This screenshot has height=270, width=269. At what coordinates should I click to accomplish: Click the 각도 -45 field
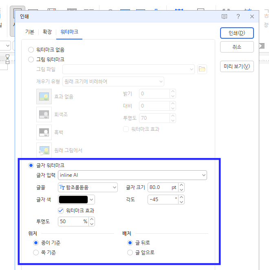coord(163,200)
